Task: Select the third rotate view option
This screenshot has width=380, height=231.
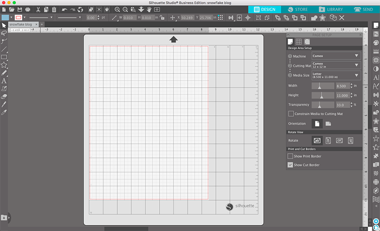Action: [339, 140]
